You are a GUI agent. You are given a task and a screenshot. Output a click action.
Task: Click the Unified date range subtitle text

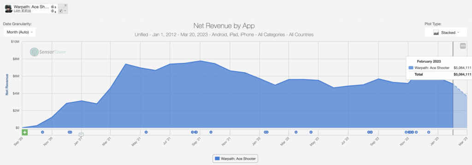pos(224,35)
